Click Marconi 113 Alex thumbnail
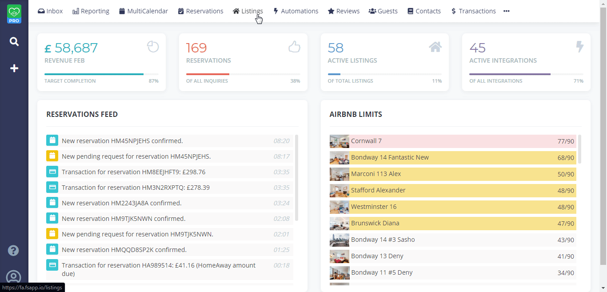 pyautogui.click(x=339, y=174)
